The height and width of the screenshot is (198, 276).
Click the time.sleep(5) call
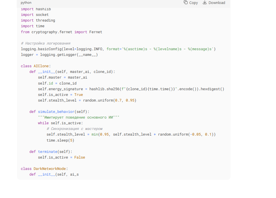click(x=60, y=140)
